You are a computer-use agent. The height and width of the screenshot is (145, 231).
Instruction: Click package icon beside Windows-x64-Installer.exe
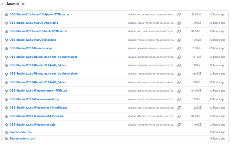[6, 108]
